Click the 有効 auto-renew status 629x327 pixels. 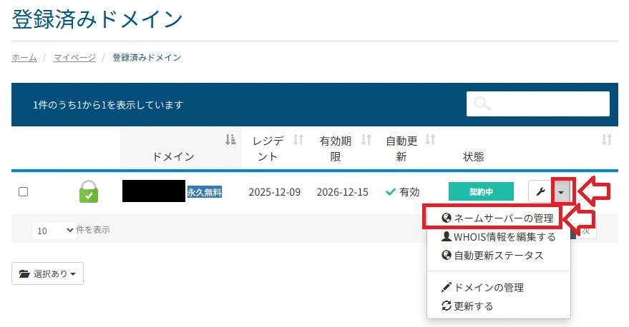tap(403, 192)
